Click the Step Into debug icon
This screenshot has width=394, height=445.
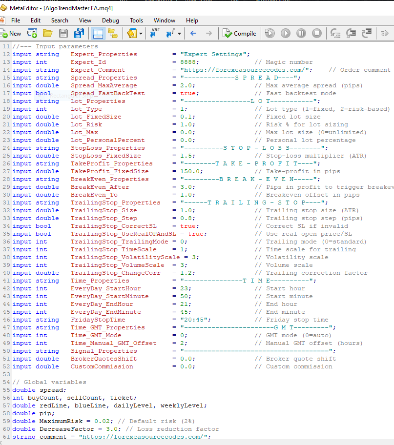(335, 34)
